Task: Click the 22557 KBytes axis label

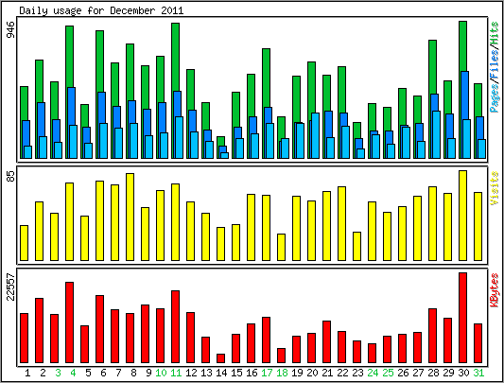Action: pyautogui.click(x=11, y=287)
